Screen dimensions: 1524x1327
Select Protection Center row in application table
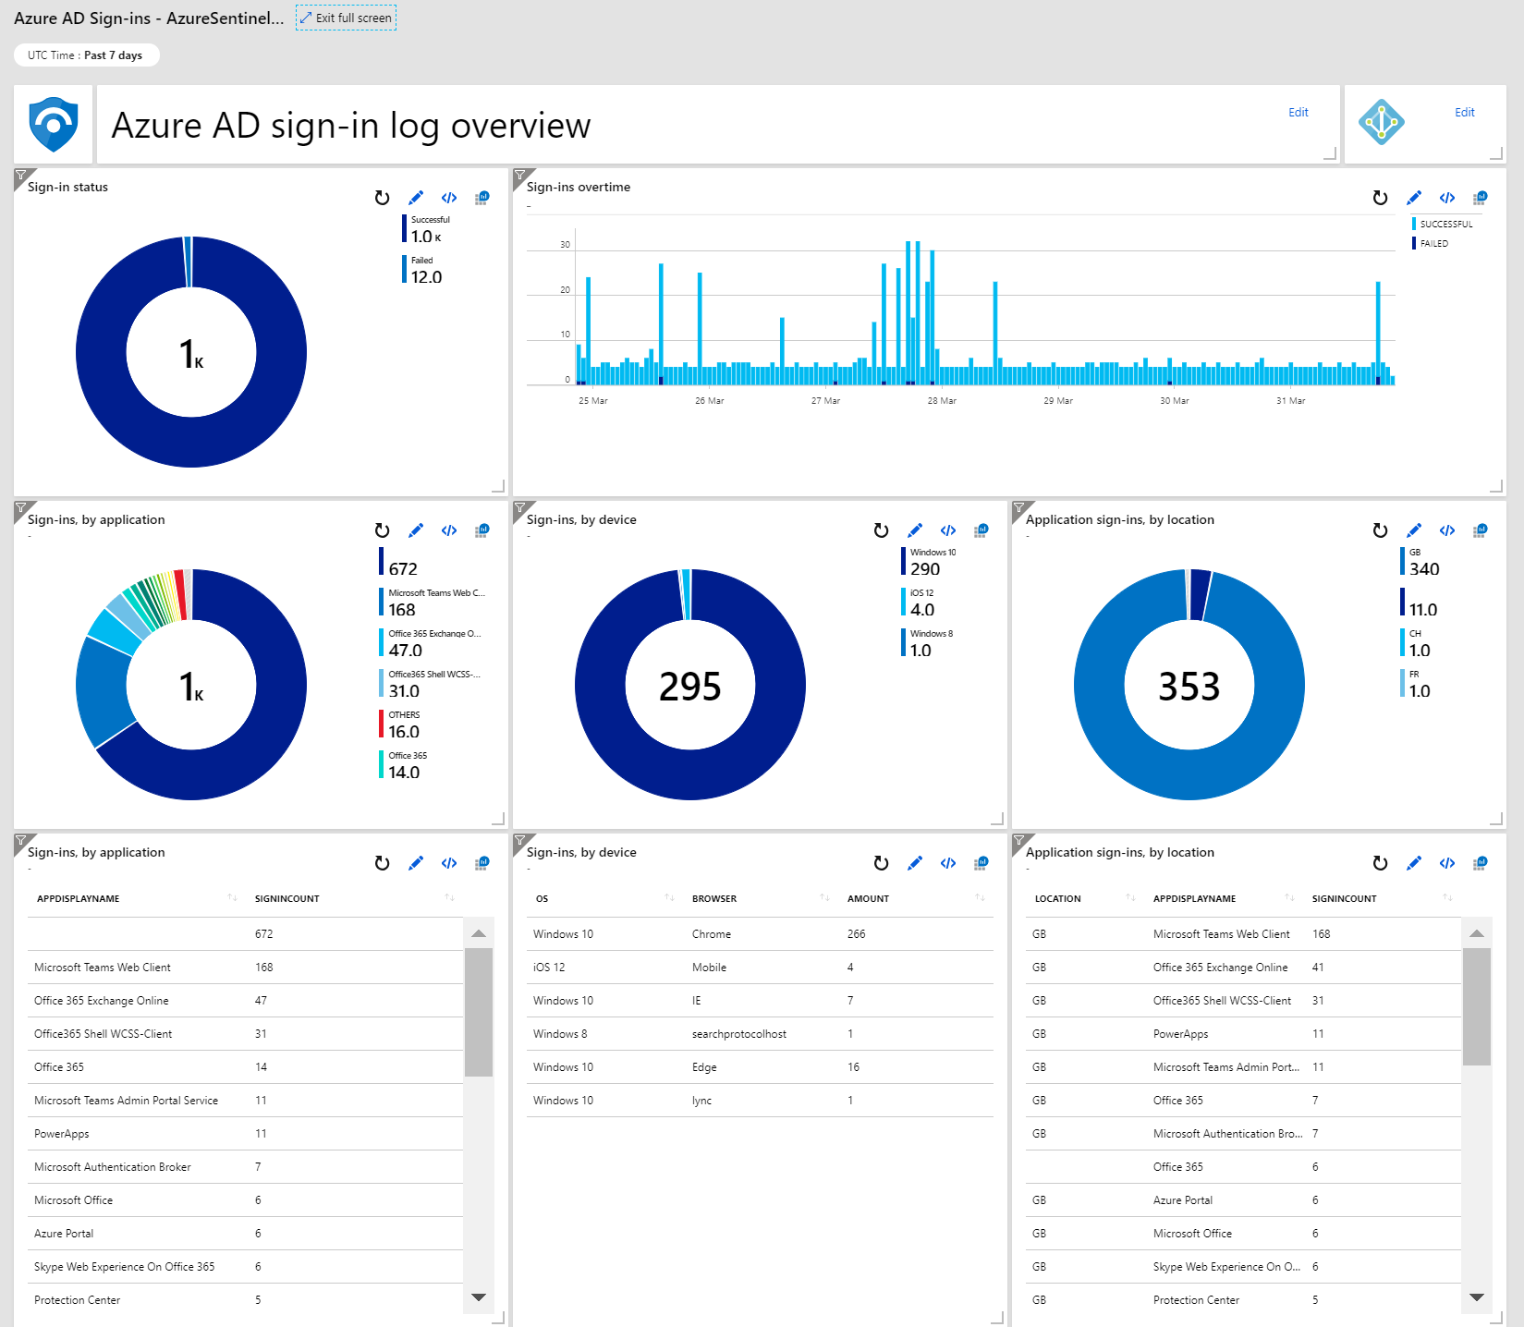(245, 1300)
